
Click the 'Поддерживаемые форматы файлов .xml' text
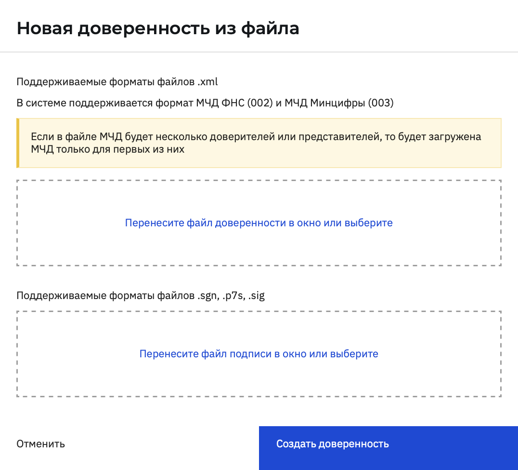(117, 82)
